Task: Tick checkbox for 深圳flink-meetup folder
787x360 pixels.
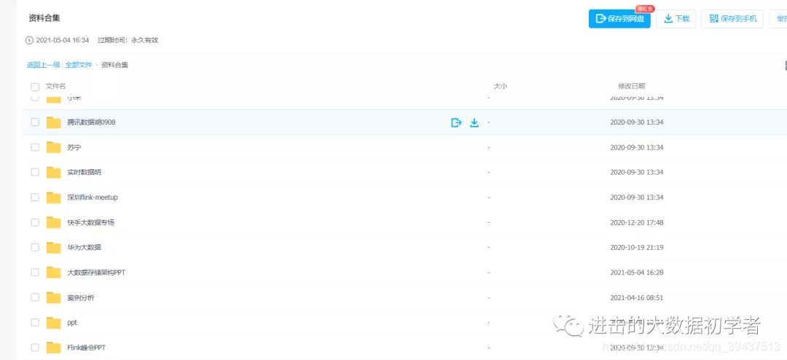Action: click(x=35, y=197)
